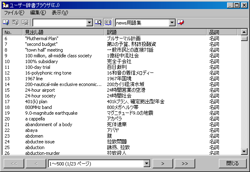This screenshot has width=250, height=172.
Task: Click the app icon in the title bar
Action: pos(6,5)
